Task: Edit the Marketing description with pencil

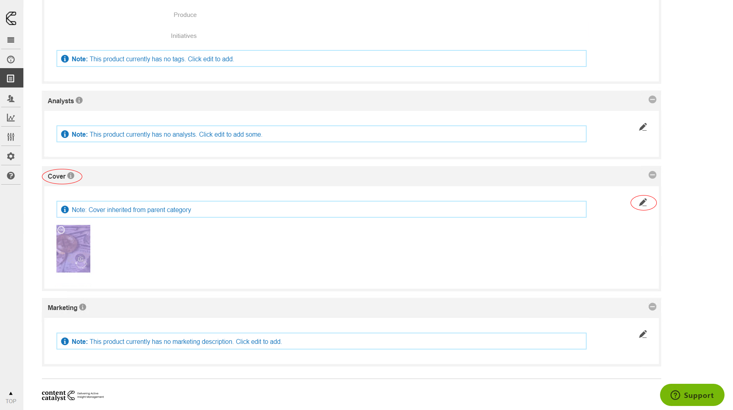Action: click(643, 334)
